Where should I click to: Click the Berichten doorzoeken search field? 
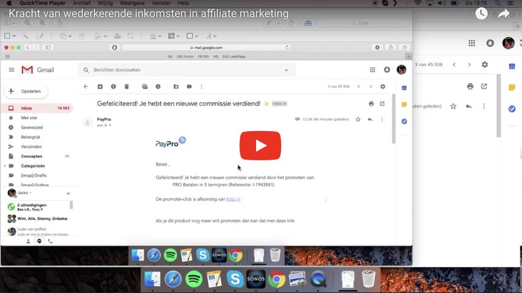click(x=186, y=70)
